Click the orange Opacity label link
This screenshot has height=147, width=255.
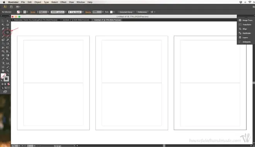(88, 12)
